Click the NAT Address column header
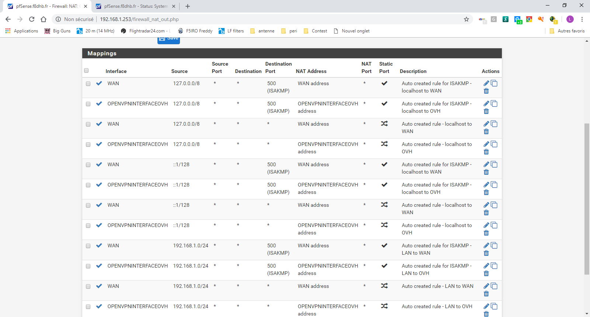This screenshot has height=317, width=590. pyautogui.click(x=311, y=71)
